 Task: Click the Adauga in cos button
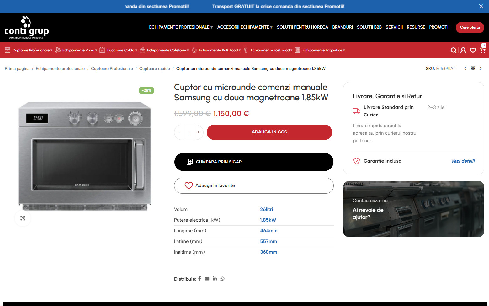click(269, 132)
